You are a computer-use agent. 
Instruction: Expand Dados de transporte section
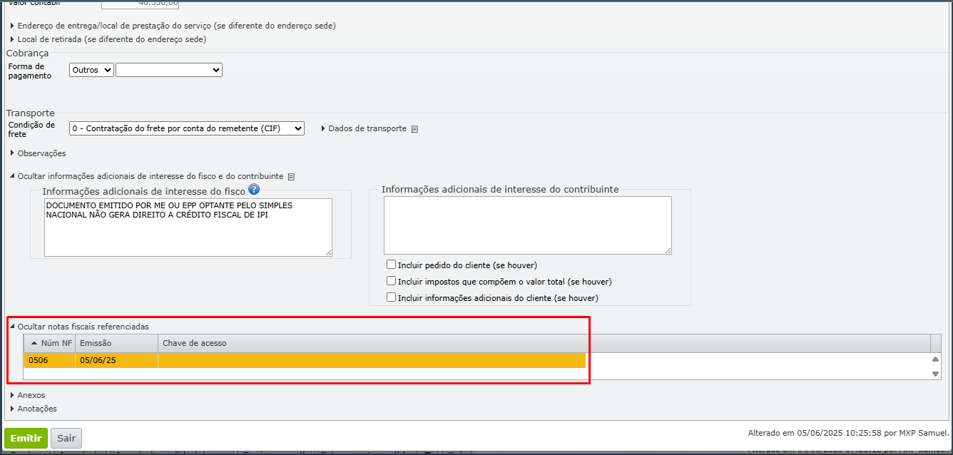(364, 128)
